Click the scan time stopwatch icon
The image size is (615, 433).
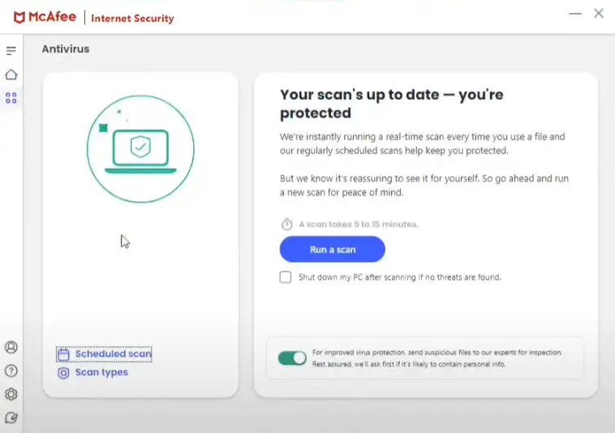tap(286, 224)
